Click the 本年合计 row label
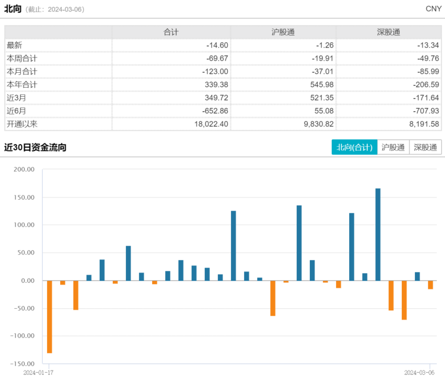This screenshot has width=445, height=382. [22, 85]
